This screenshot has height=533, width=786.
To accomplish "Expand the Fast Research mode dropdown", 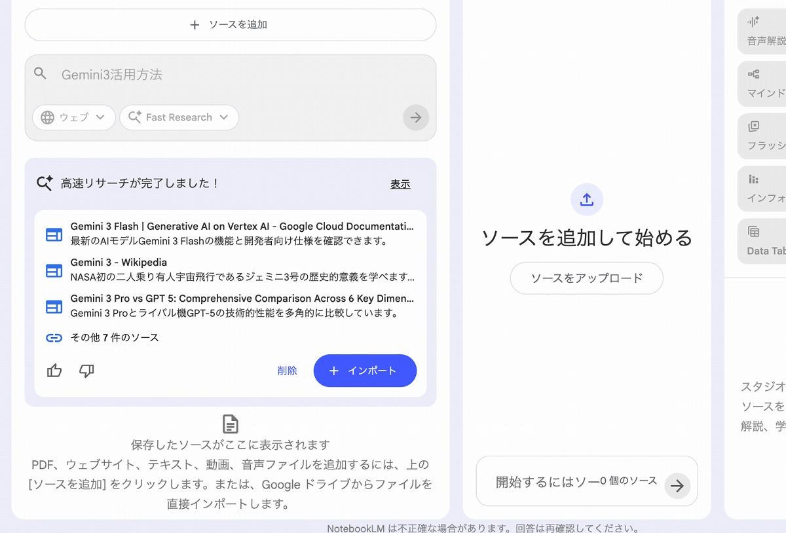I will [179, 118].
